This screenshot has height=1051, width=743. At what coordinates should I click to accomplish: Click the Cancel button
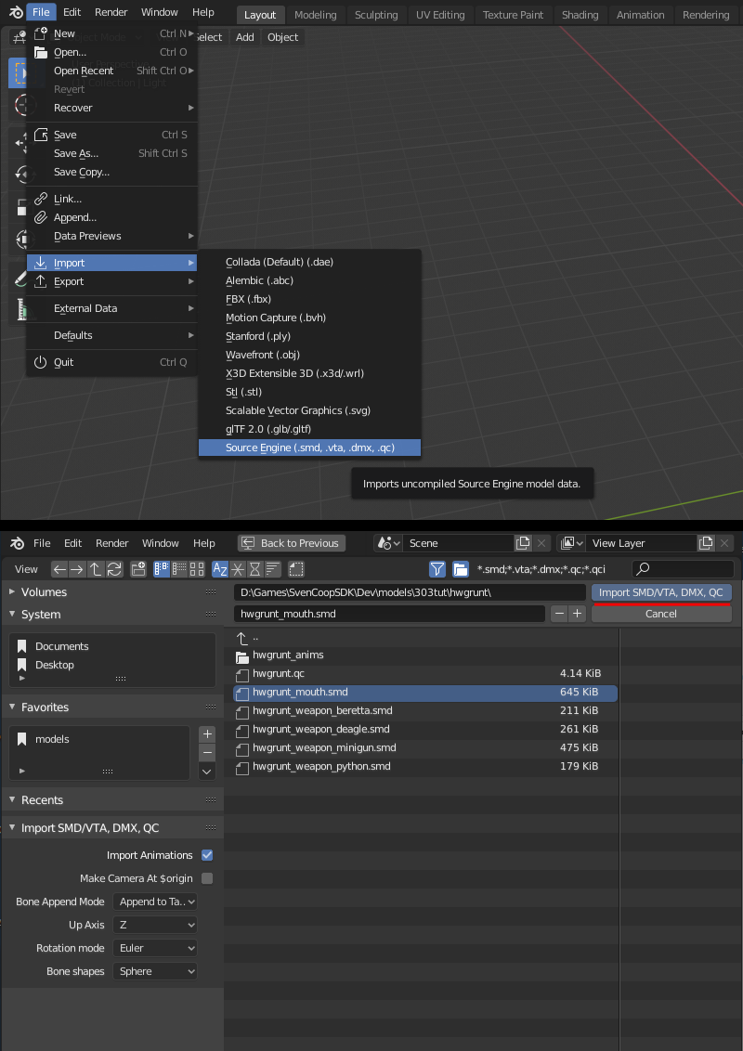point(661,614)
